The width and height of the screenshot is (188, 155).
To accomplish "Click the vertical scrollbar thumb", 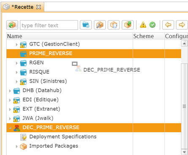I will point(184,106).
